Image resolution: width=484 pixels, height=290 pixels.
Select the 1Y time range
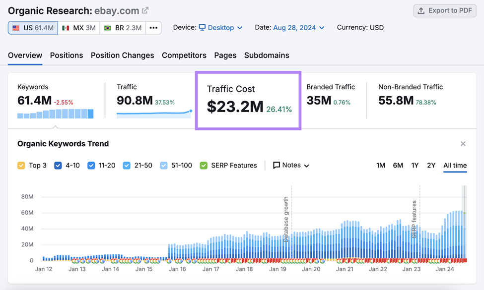pyautogui.click(x=415, y=166)
